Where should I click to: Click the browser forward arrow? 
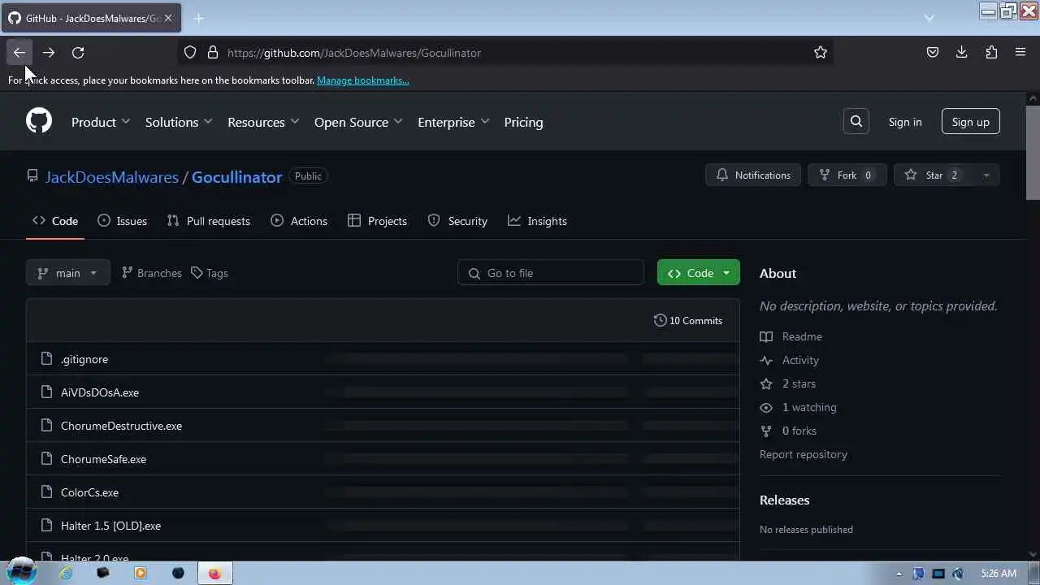(49, 53)
